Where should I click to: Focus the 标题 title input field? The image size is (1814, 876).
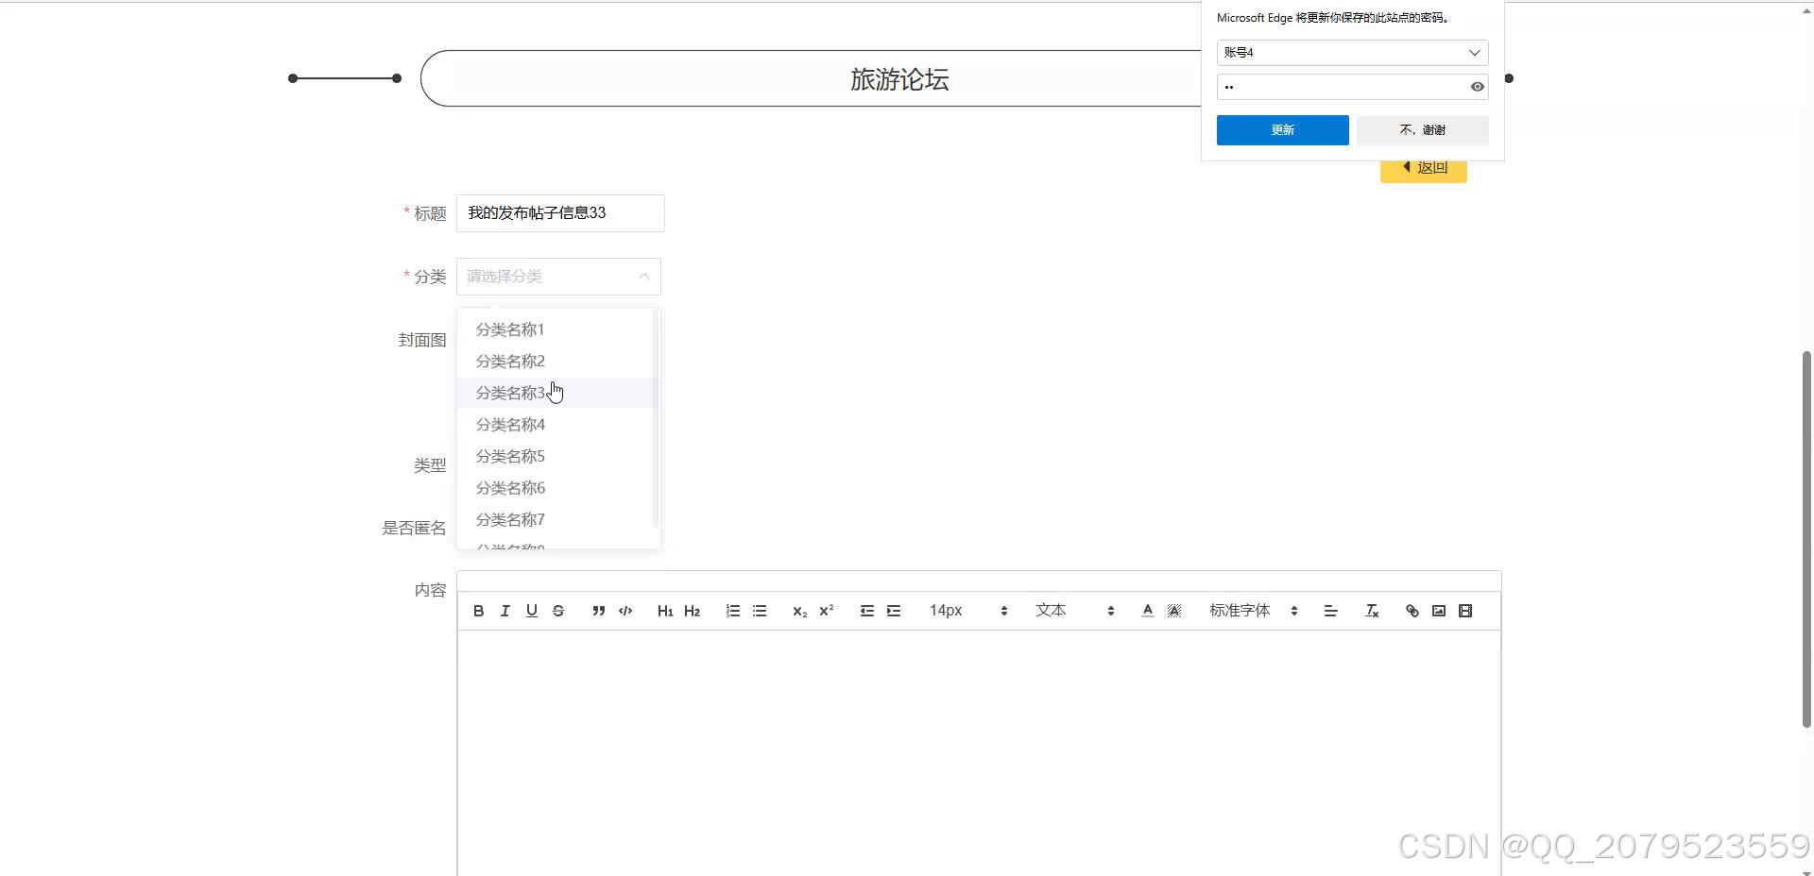(560, 213)
